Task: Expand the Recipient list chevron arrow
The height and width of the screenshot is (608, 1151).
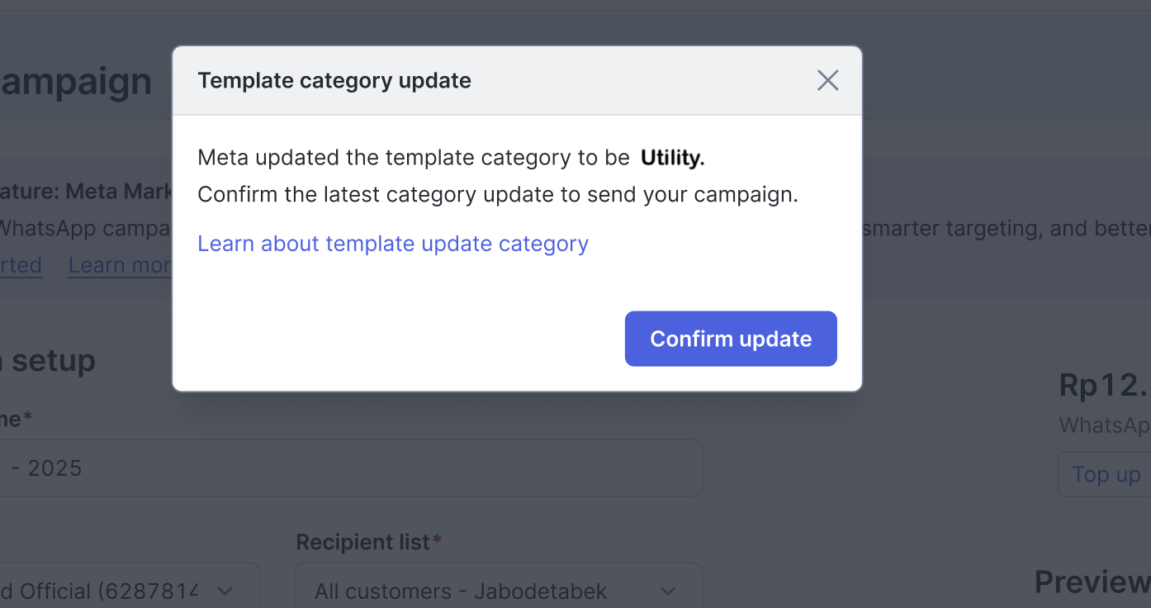Action: click(x=668, y=591)
